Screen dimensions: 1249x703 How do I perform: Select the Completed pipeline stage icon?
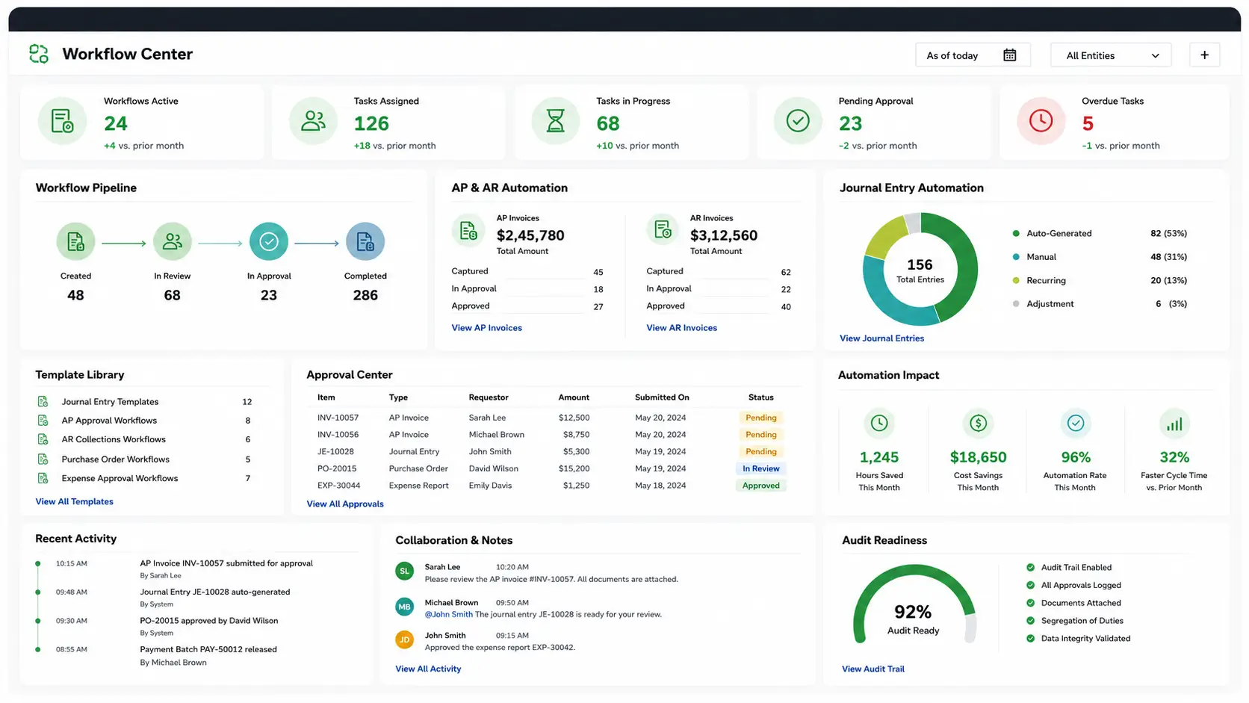(365, 242)
